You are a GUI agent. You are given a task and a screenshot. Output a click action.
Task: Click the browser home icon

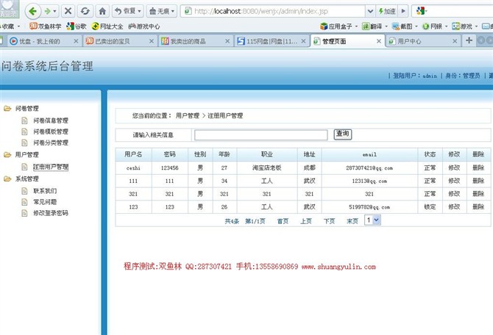point(102,11)
